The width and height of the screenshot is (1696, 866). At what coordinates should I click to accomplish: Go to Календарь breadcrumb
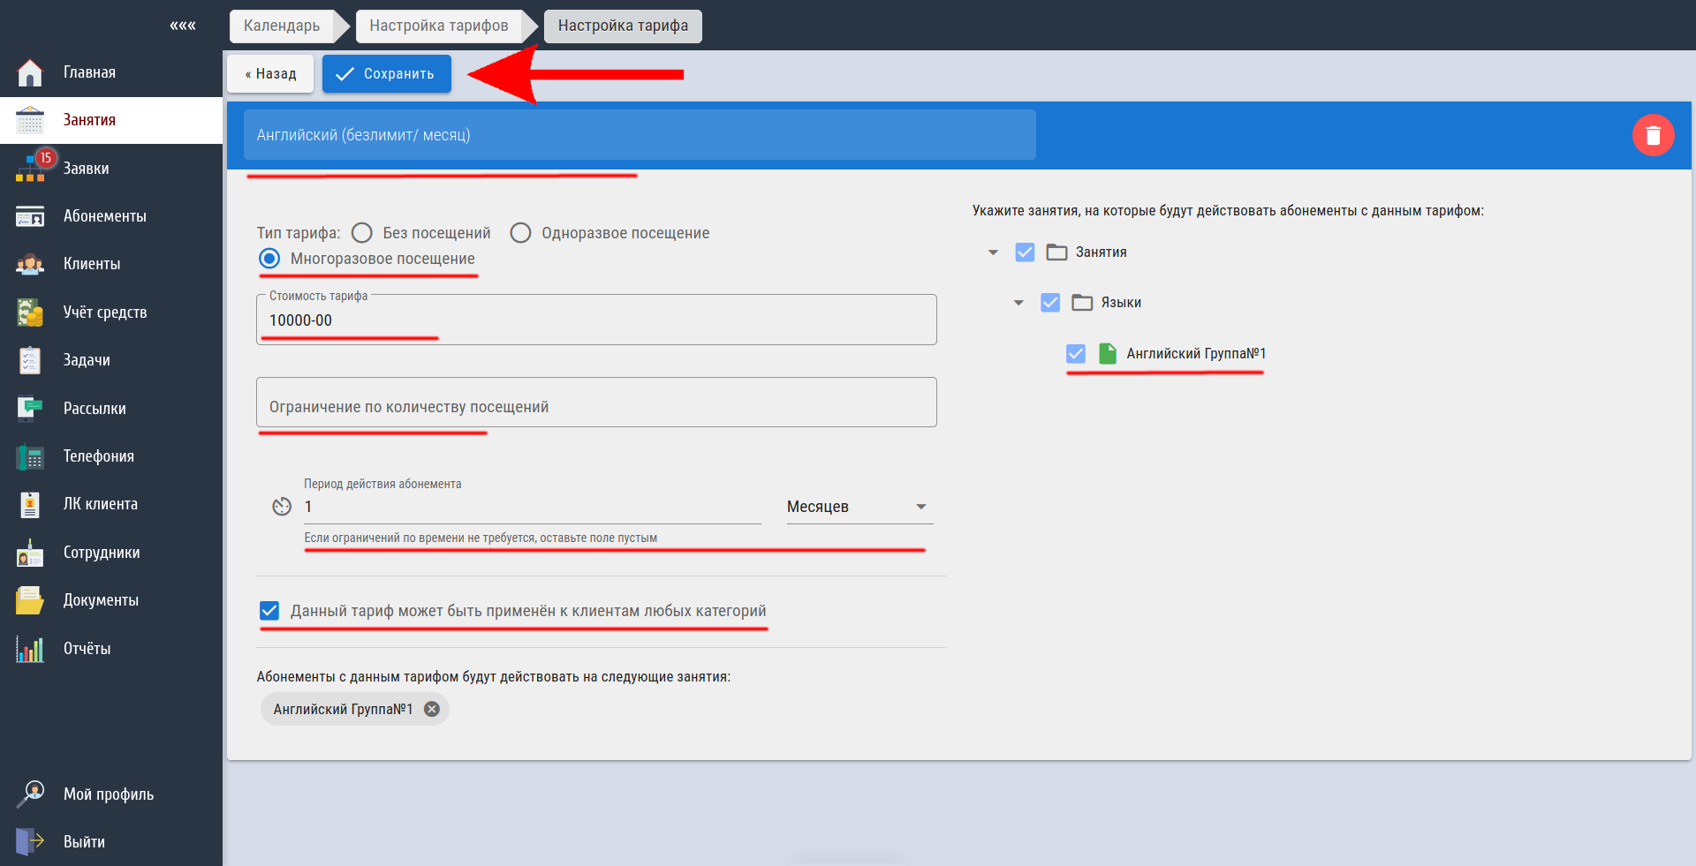click(282, 26)
